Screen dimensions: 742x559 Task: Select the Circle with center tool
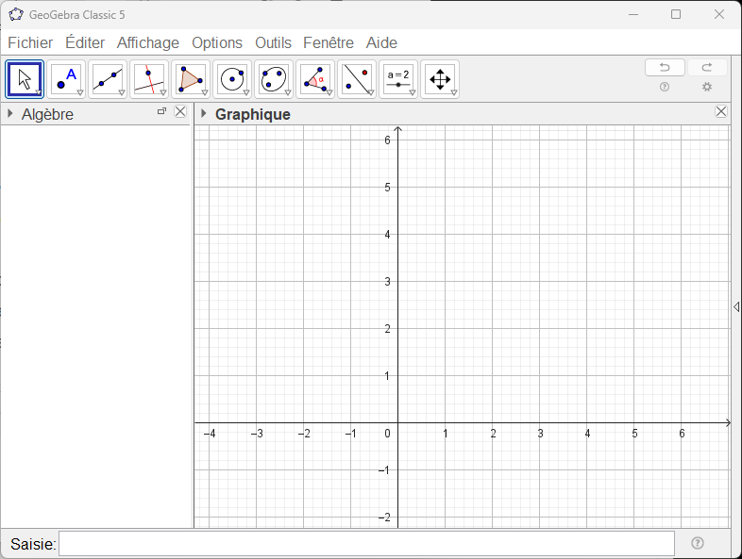tap(232, 79)
